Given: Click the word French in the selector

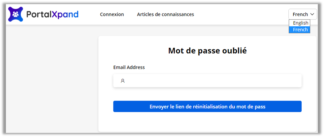Looking at the screenshot, I should point(300,14).
